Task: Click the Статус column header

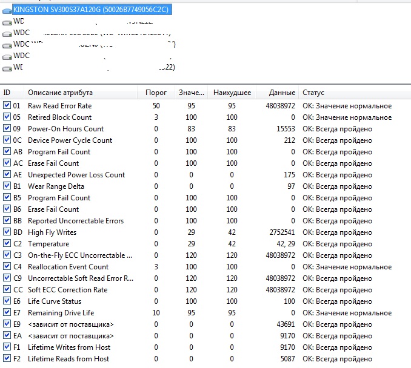Action: [x=313, y=93]
